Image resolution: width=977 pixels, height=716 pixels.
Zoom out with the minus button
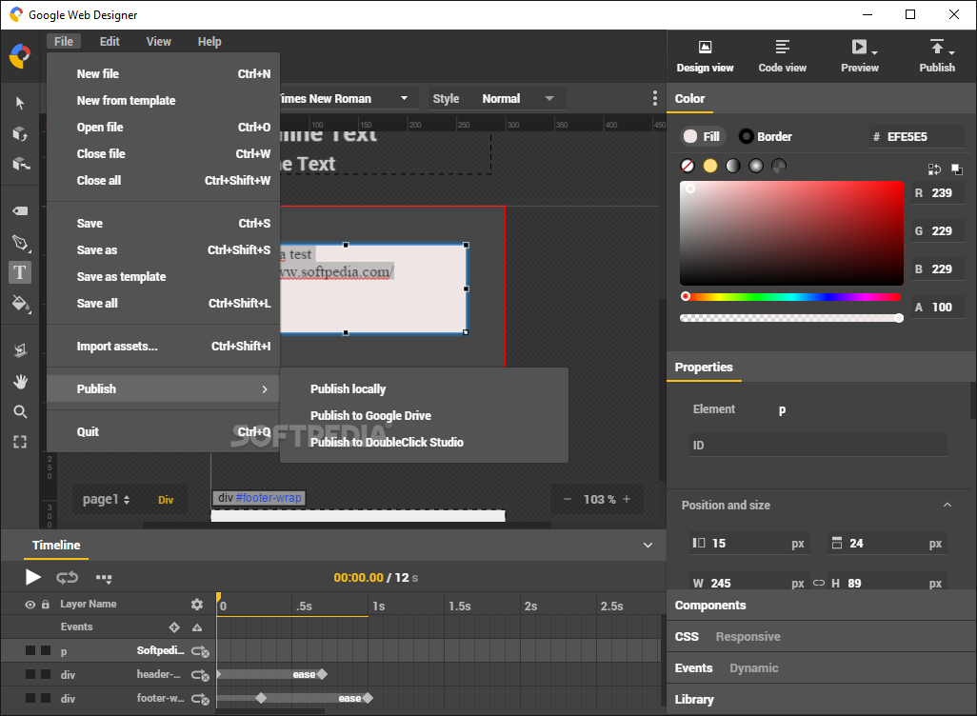click(567, 499)
